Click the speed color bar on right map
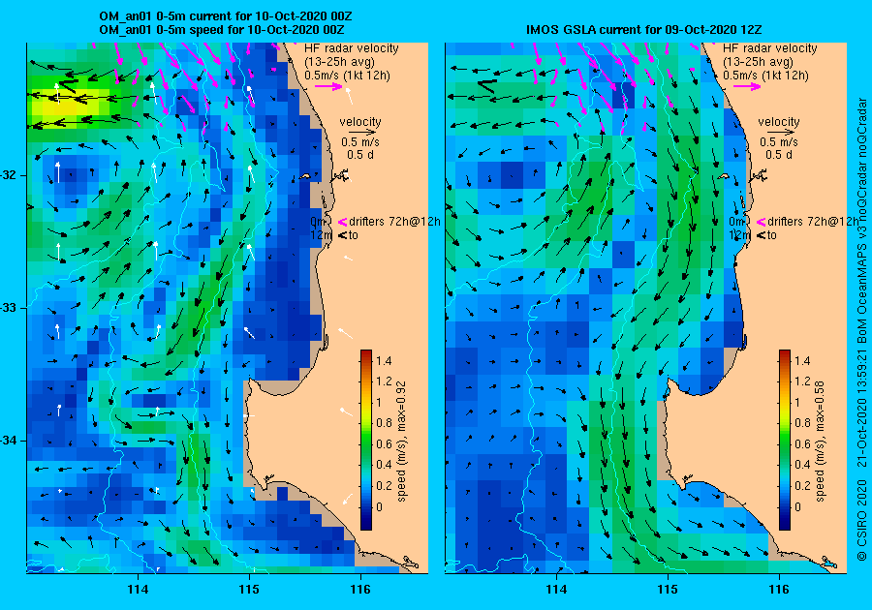 click(x=785, y=440)
